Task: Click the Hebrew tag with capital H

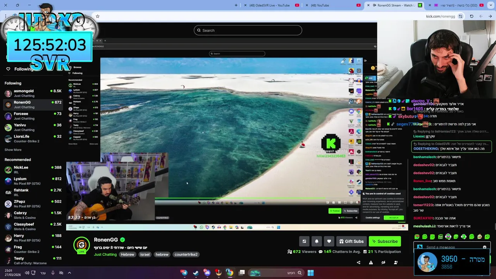Action: (x=127, y=255)
